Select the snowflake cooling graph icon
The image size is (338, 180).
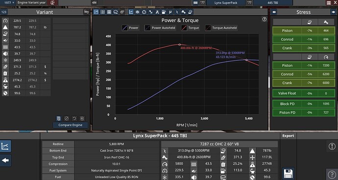coord(137,12)
